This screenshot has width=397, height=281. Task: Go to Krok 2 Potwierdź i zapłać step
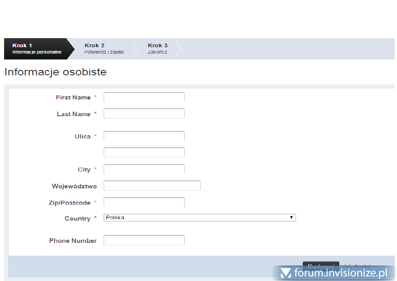tap(104, 49)
